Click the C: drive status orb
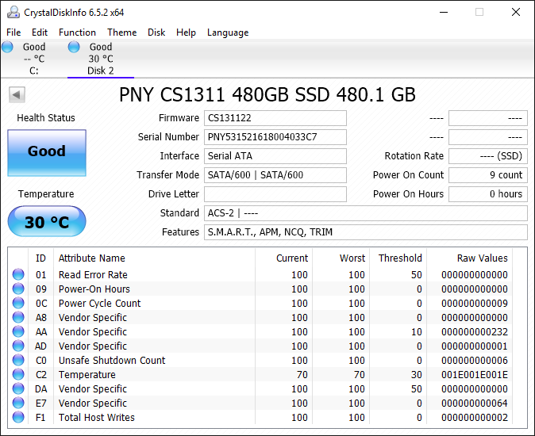 pyautogui.click(x=8, y=47)
